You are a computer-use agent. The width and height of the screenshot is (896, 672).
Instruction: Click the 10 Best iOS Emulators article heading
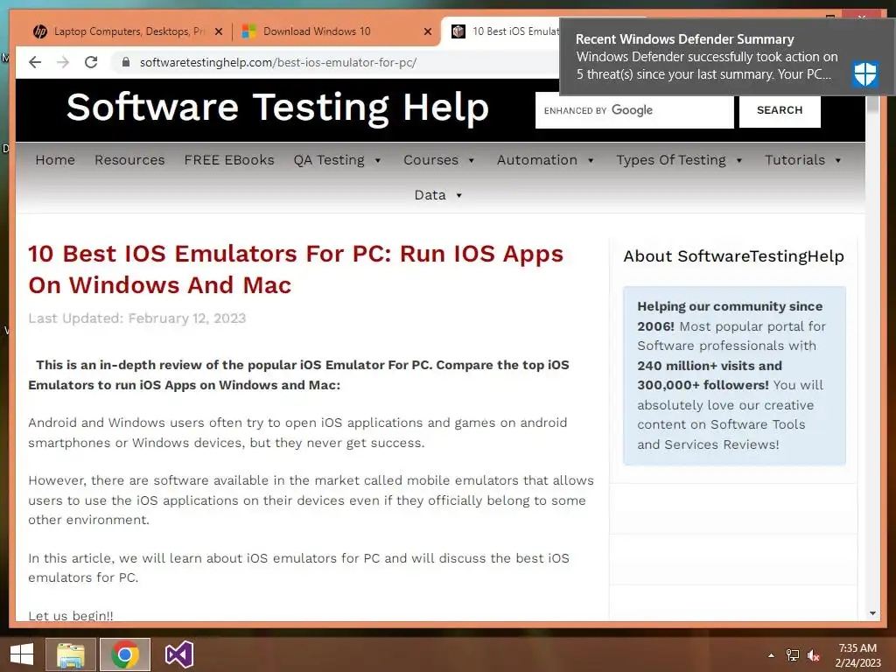click(x=296, y=269)
